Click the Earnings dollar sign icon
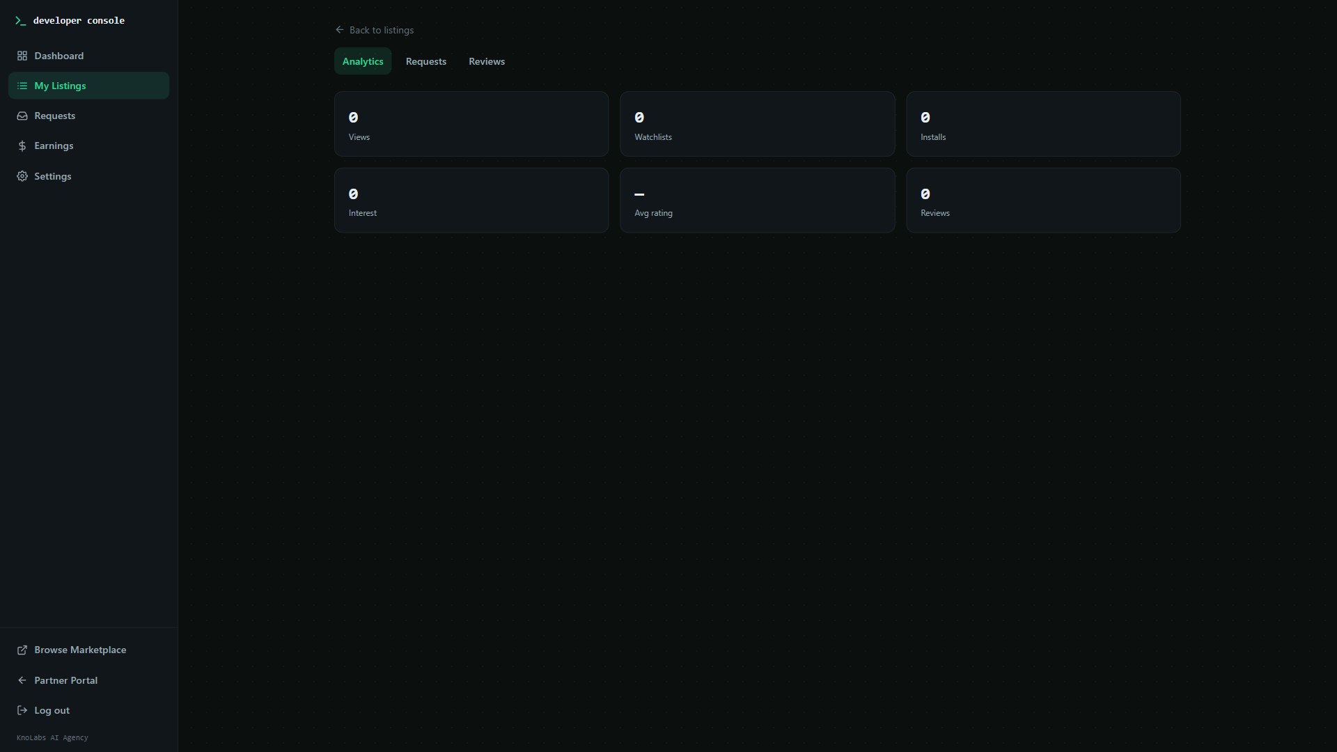Viewport: 1337px width, 752px height. click(x=22, y=146)
